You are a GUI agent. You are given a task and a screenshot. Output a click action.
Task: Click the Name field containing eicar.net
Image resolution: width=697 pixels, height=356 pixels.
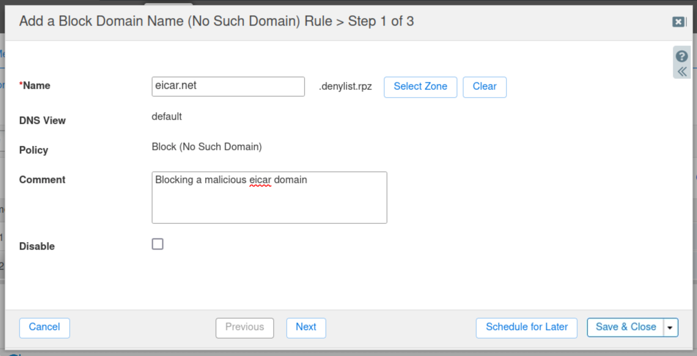pos(228,86)
